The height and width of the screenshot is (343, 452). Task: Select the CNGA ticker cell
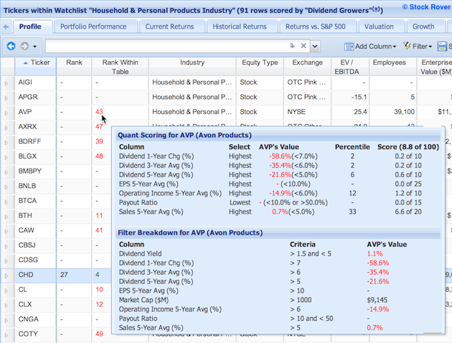[x=35, y=319]
